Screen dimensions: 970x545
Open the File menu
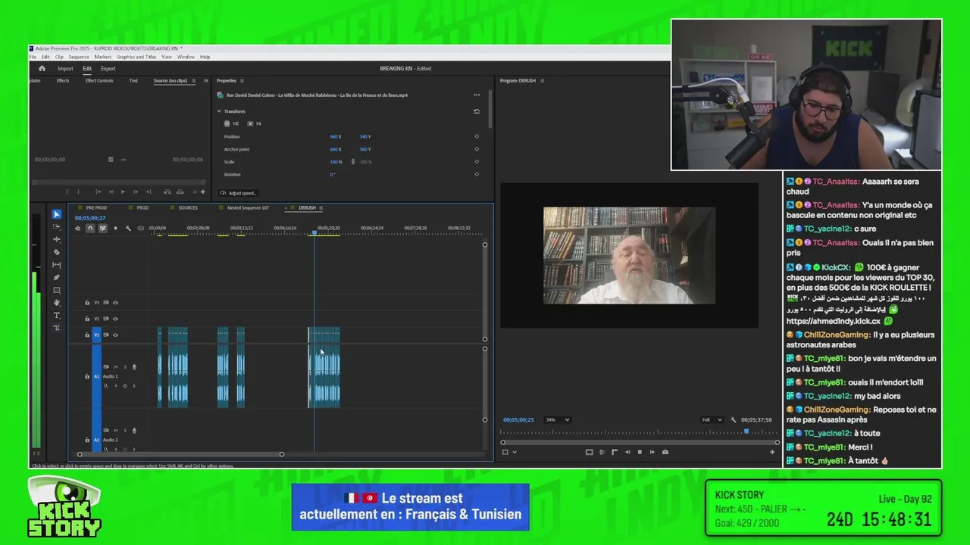[33, 57]
